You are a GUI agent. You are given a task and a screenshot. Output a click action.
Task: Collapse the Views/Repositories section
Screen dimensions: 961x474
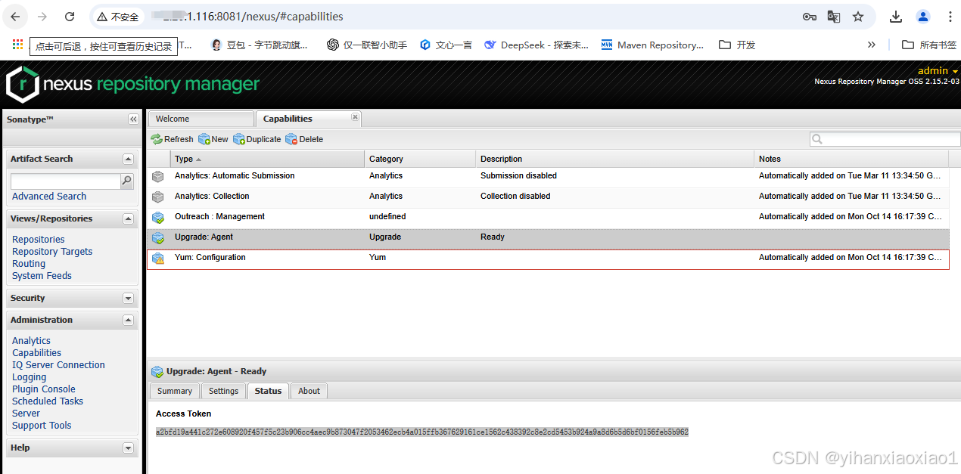[x=128, y=219]
